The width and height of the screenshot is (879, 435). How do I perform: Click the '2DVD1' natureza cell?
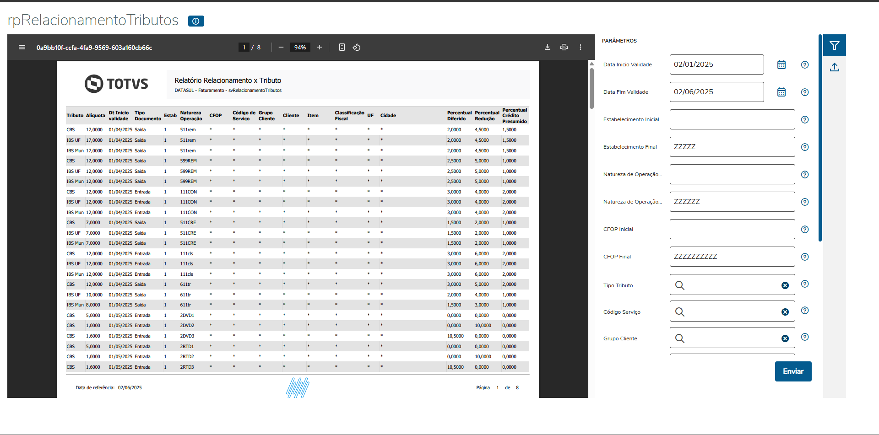tap(187, 316)
